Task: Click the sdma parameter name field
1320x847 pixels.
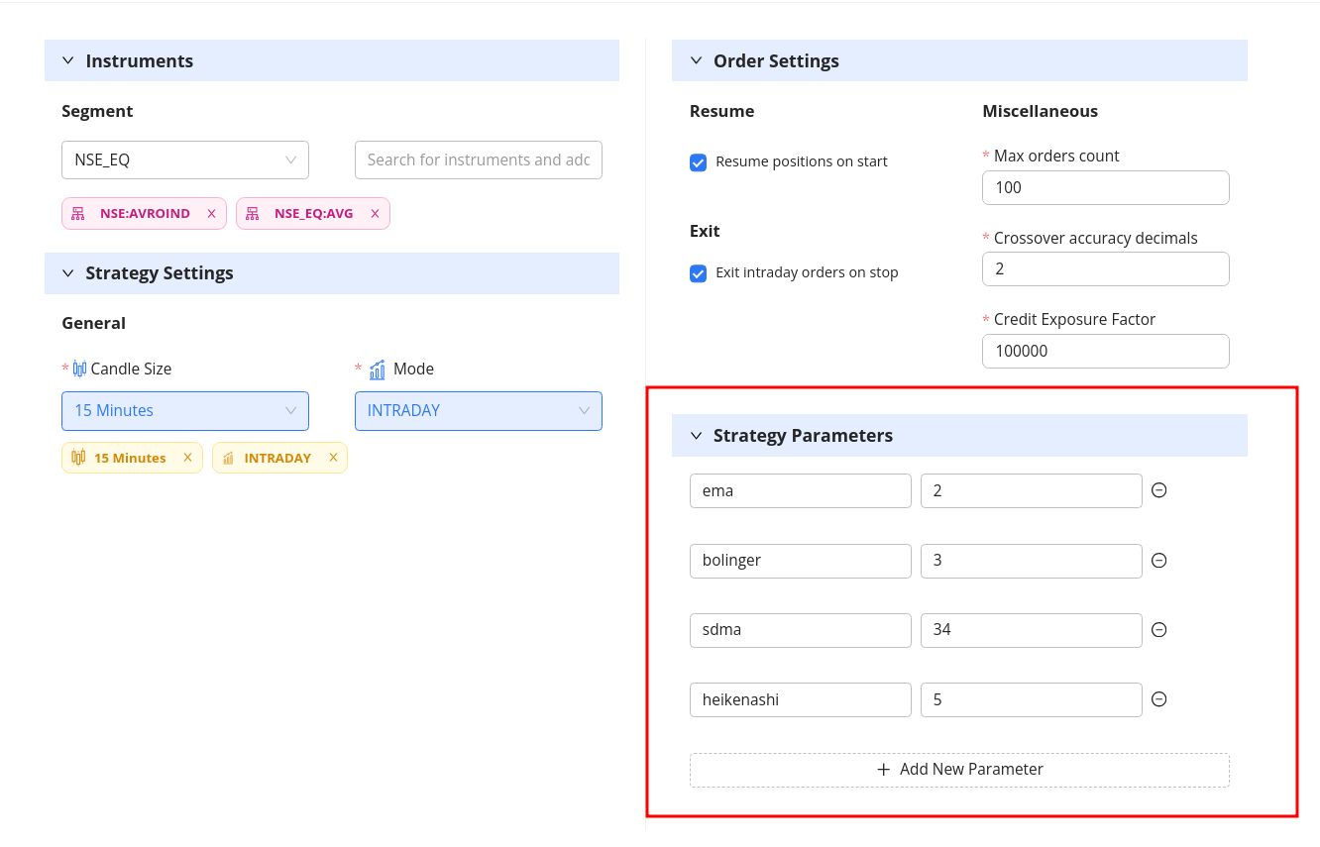Action: 801,630
